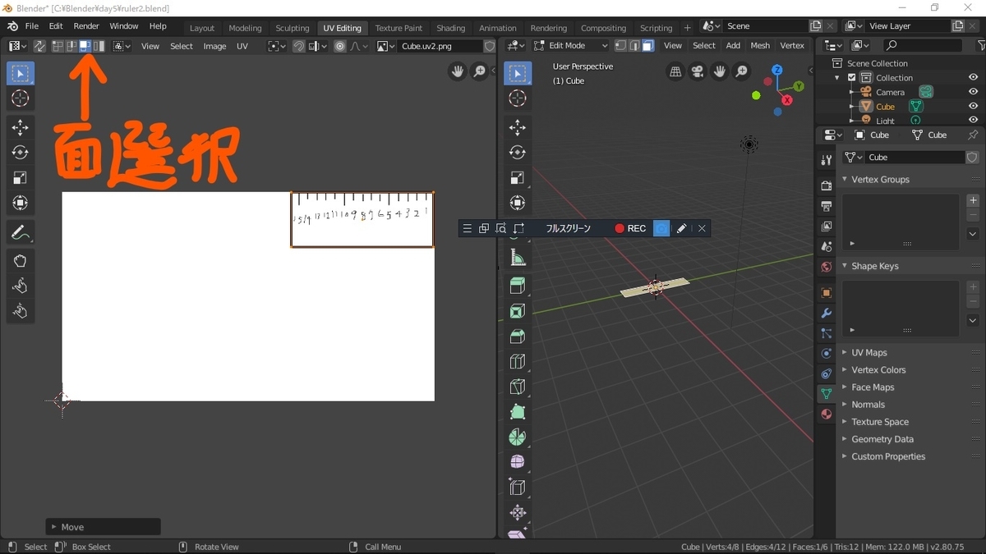986x554 pixels.
Task: Toggle the Collection checkbox in the outliner
Action: (x=852, y=78)
